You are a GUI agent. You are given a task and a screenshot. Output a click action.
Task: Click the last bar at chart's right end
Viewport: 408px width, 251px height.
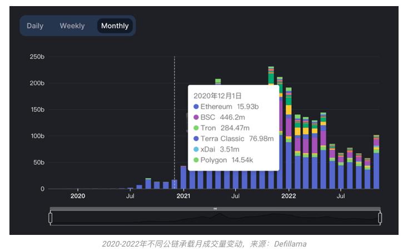376,162
